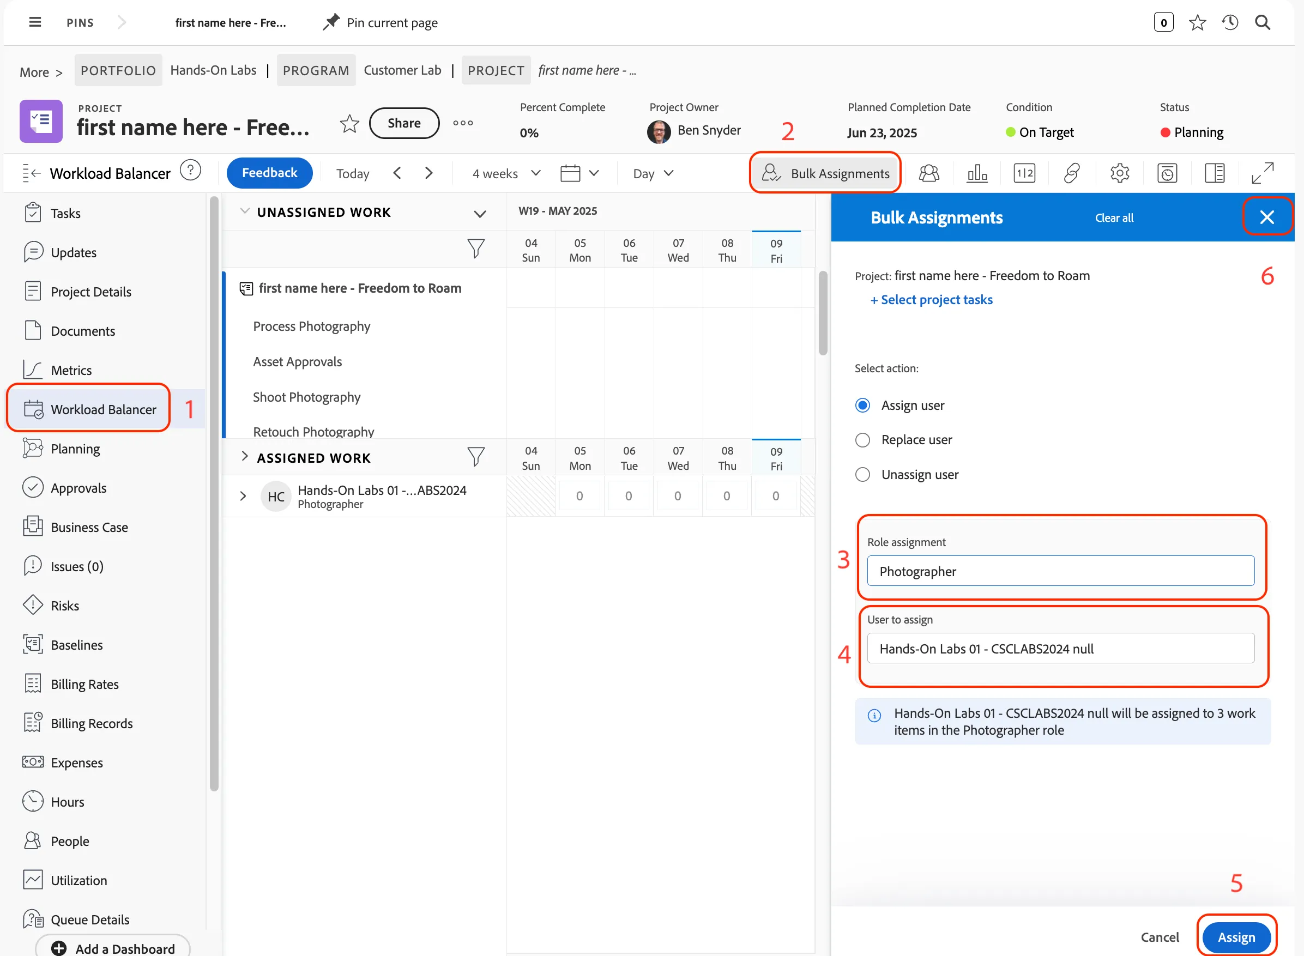Click the Assign button

pyautogui.click(x=1236, y=936)
